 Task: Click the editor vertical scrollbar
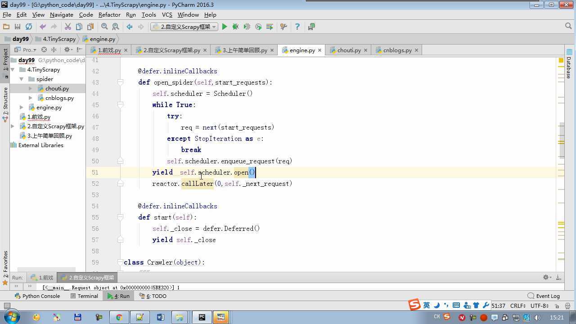pos(561,140)
